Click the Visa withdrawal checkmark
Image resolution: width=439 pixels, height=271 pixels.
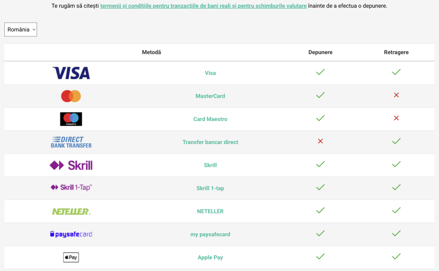tap(396, 72)
